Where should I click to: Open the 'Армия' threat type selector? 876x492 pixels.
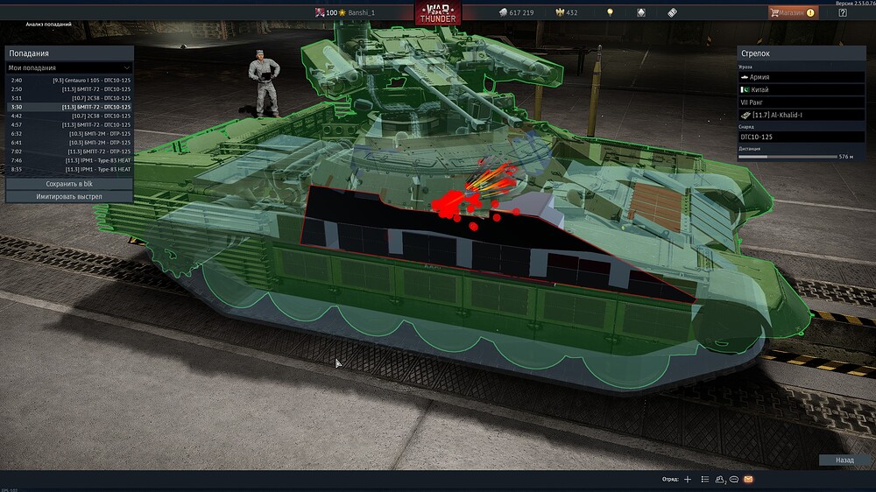click(x=802, y=77)
